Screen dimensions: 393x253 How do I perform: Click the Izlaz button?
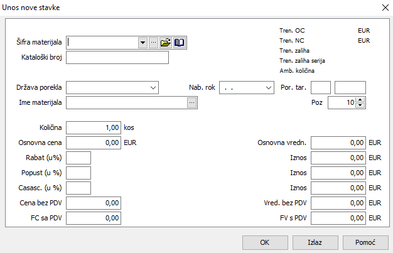point(315,242)
